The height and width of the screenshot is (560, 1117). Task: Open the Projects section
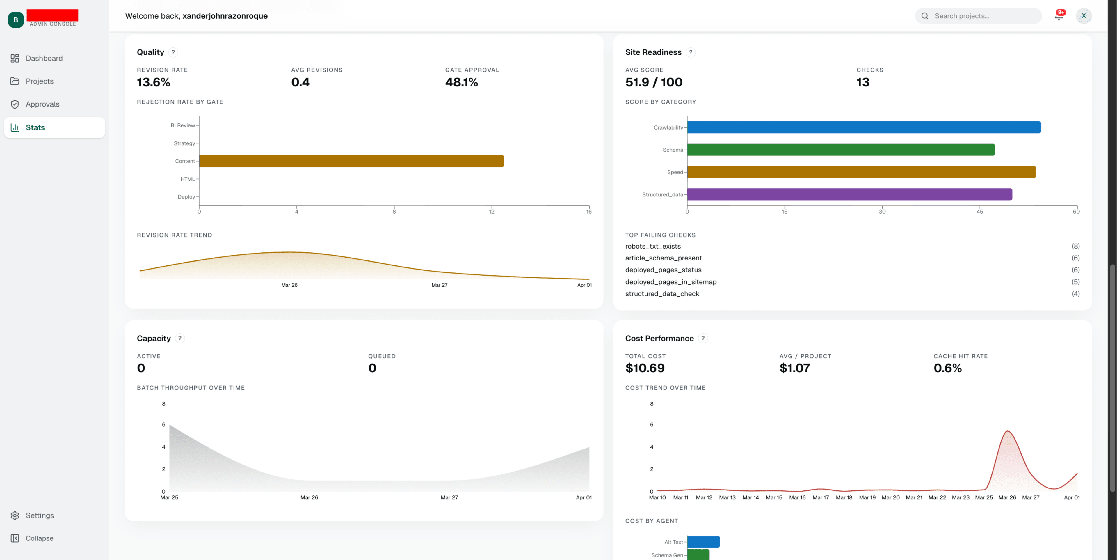pos(54,81)
